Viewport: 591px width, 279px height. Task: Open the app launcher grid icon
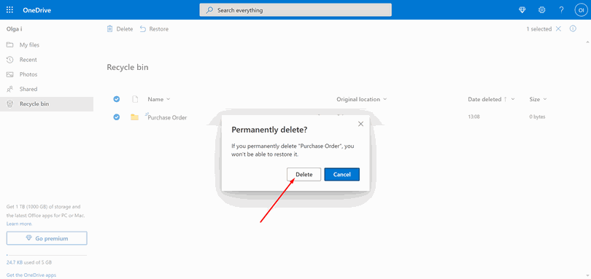pyautogui.click(x=9, y=10)
